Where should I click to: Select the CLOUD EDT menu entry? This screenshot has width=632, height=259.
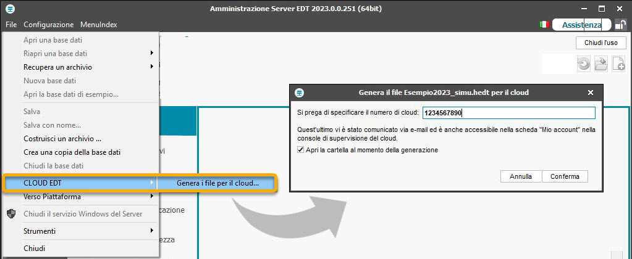click(x=80, y=183)
